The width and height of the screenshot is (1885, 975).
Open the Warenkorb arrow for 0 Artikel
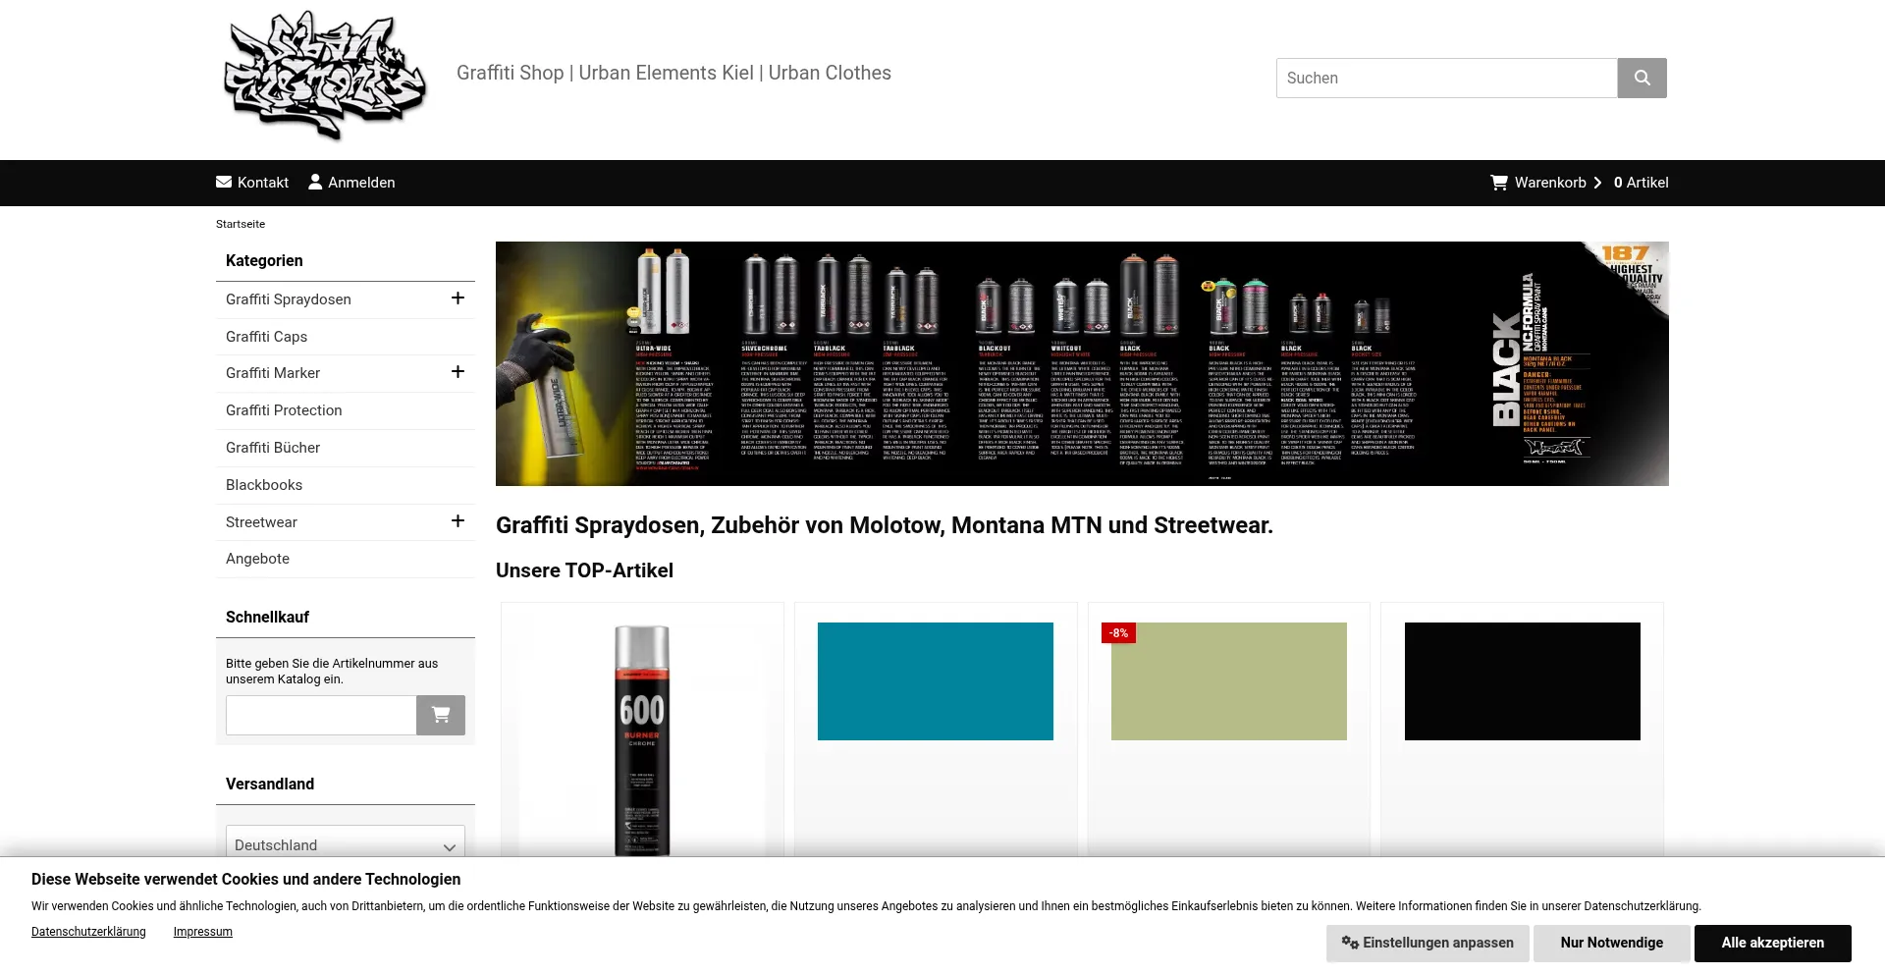pyautogui.click(x=1597, y=183)
